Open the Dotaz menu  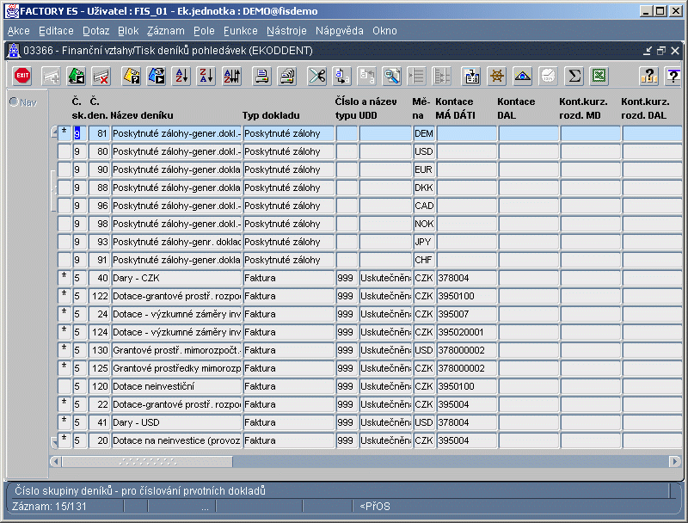tap(95, 31)
